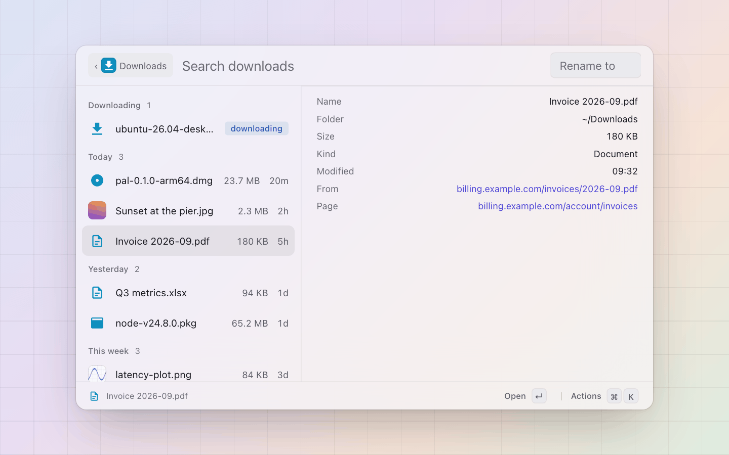
Task: Click the Return key icon next to Open
Action: [539, 396]
